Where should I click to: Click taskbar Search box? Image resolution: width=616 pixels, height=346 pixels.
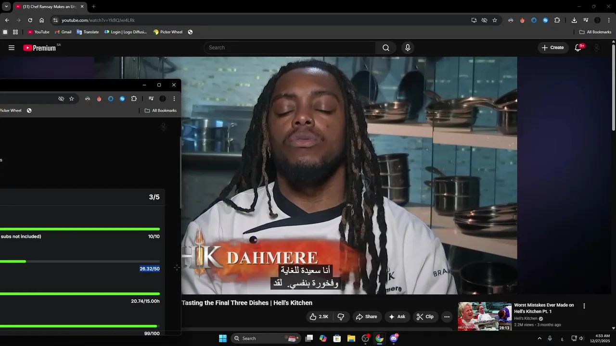(266, 338)
